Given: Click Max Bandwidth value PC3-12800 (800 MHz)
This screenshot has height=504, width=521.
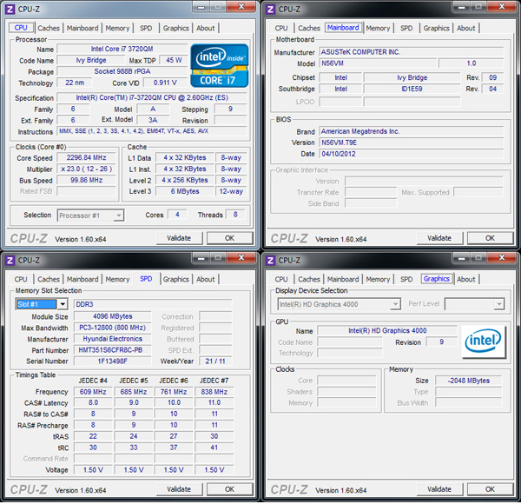Looking at the screenshot, I should click(113, 328).
